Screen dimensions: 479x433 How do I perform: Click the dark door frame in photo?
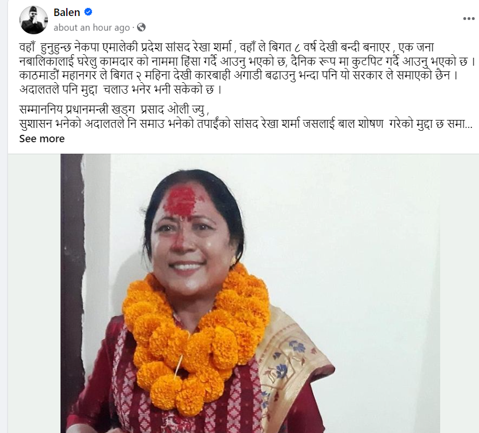click(x=73, y=290)
